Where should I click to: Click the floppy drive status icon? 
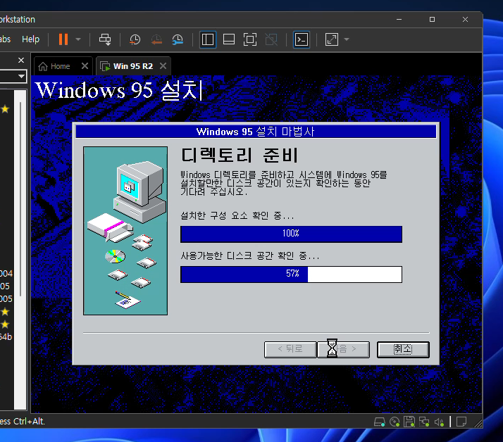(409, 422)
